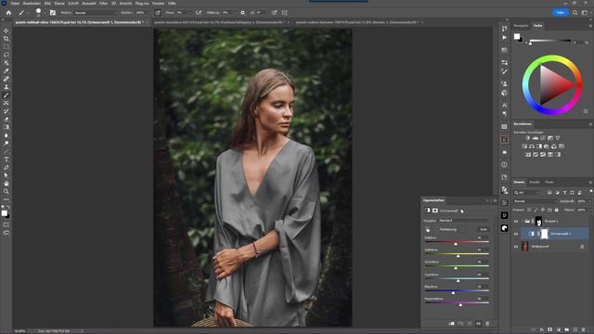Open the Vorgabe preset dropdown in Properties
The image size is (594, 334).
coord(463,221)
